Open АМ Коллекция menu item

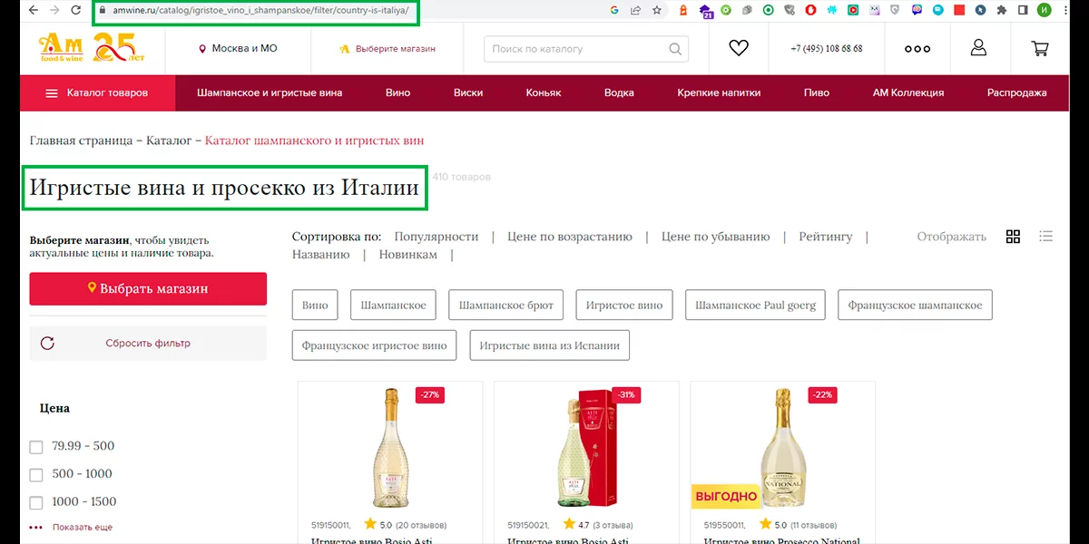(908, 92)
